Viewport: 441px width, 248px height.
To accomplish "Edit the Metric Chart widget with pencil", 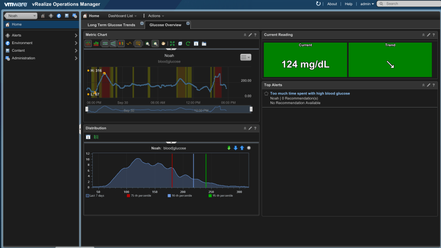I will point(250,35).
